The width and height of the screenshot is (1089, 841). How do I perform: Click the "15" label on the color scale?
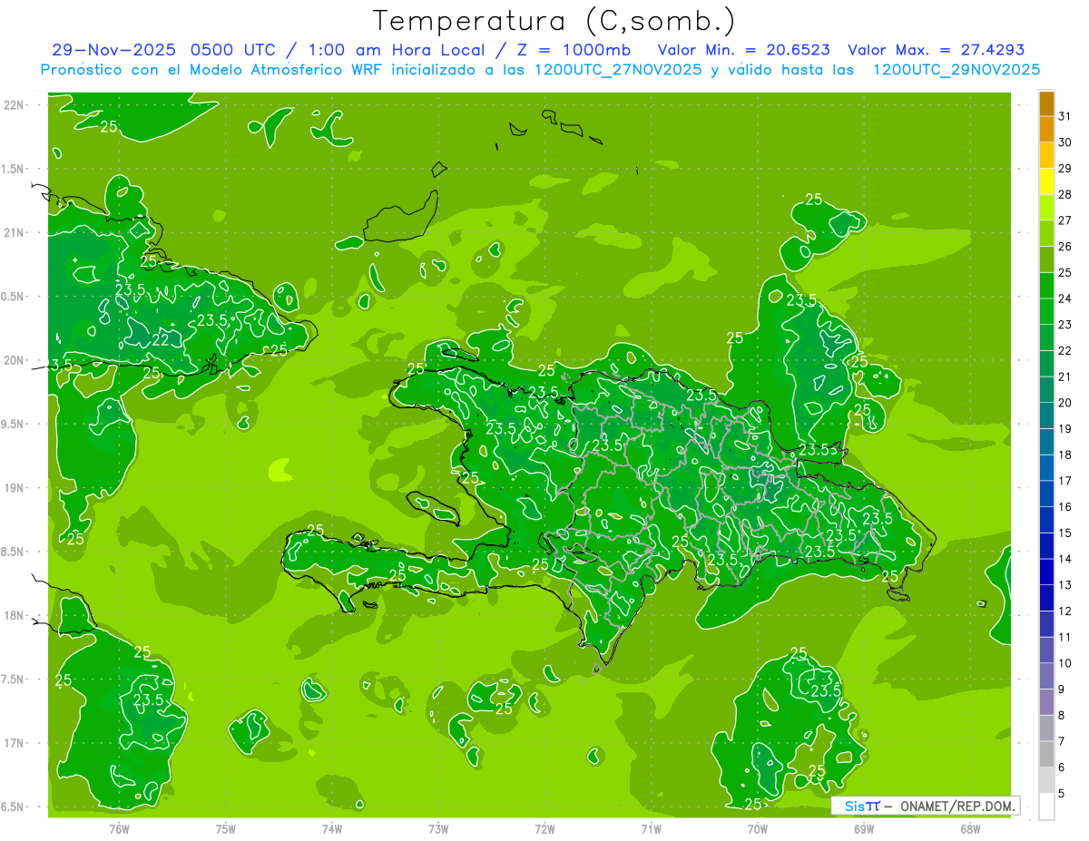[x=1065, y=533]
